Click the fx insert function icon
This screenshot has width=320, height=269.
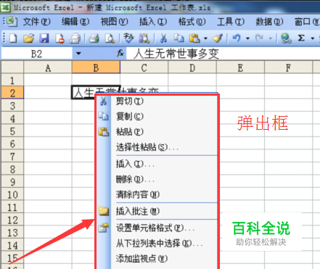120,53
